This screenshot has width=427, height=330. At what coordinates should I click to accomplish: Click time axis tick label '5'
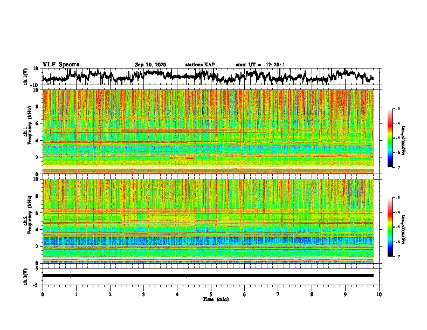(x=211, y=294)
